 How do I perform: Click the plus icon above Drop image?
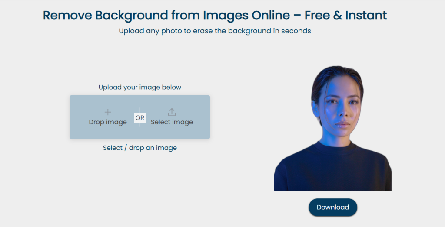(108, 112)
